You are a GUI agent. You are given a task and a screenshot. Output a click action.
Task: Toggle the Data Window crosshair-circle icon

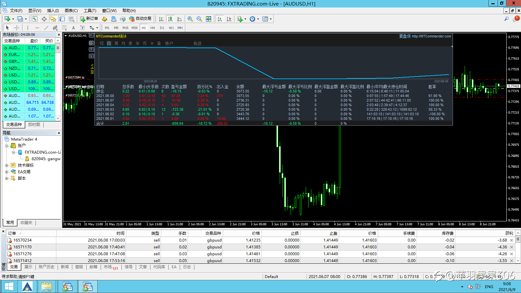pos(44,19)
